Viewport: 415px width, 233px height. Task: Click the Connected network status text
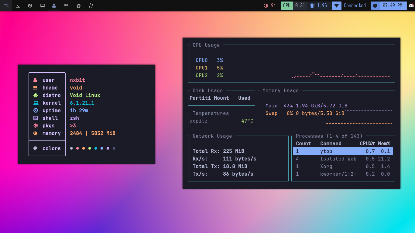tap(355, 5)
